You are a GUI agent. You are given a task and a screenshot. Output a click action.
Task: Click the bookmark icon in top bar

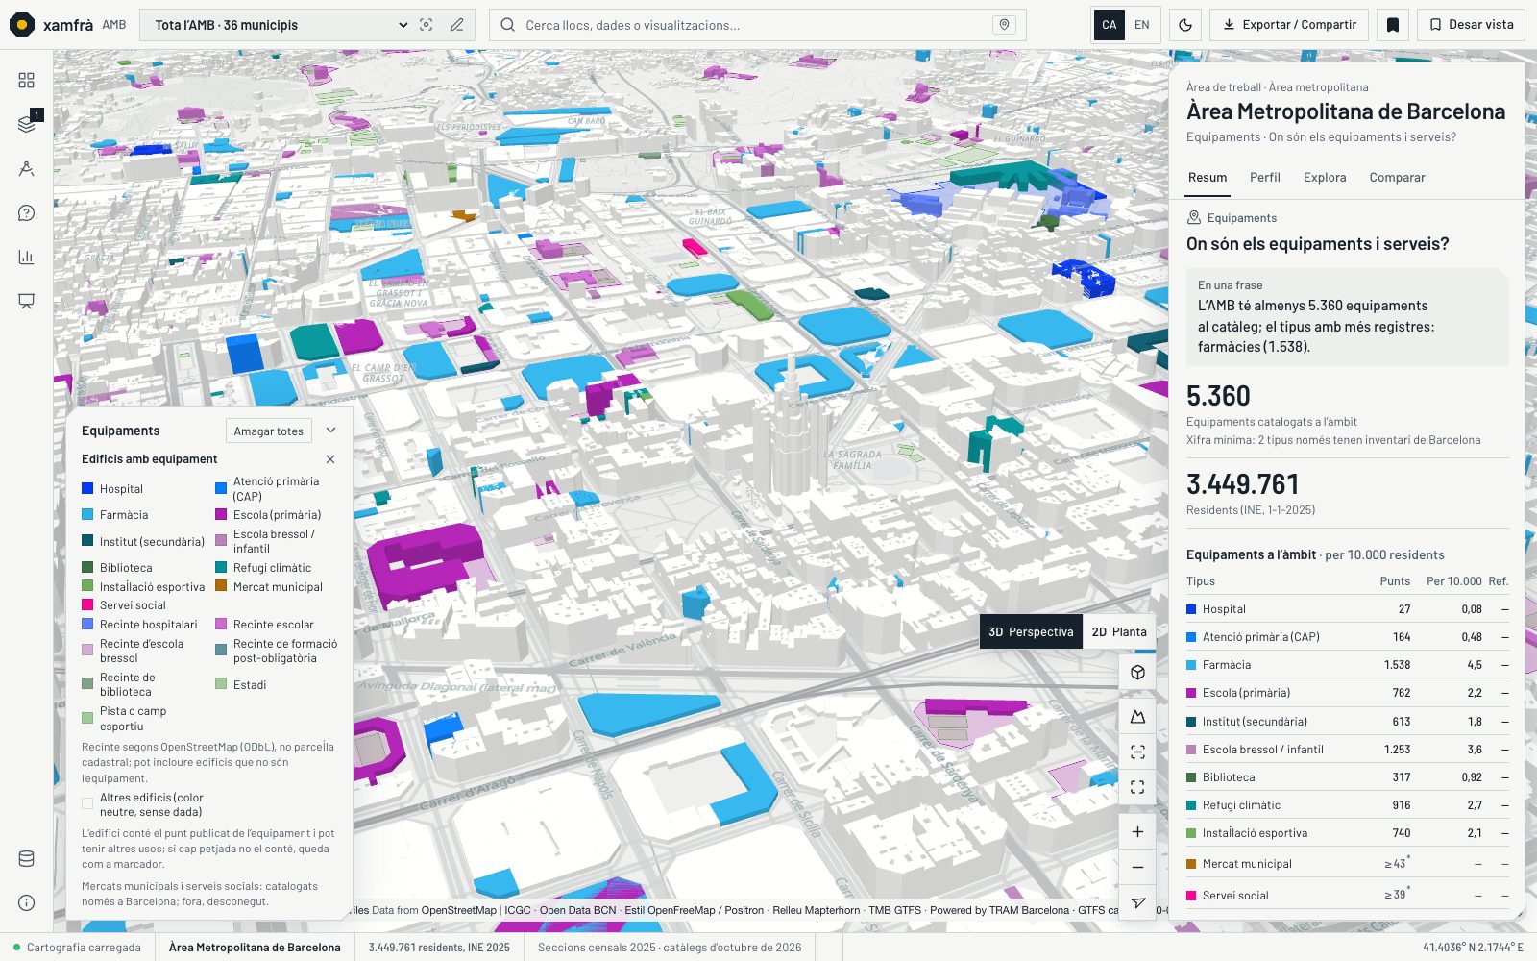[1393, 25]
